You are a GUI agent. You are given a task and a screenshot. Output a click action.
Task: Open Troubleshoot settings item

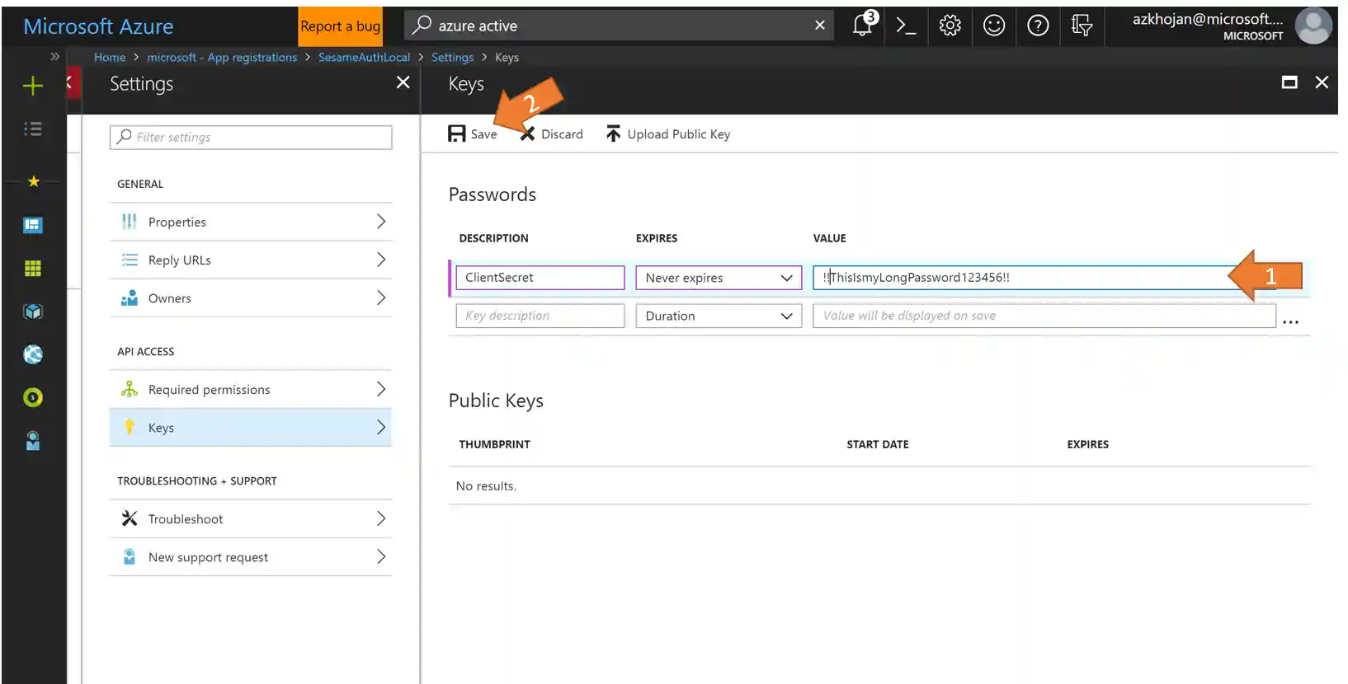tap(251, 518)
